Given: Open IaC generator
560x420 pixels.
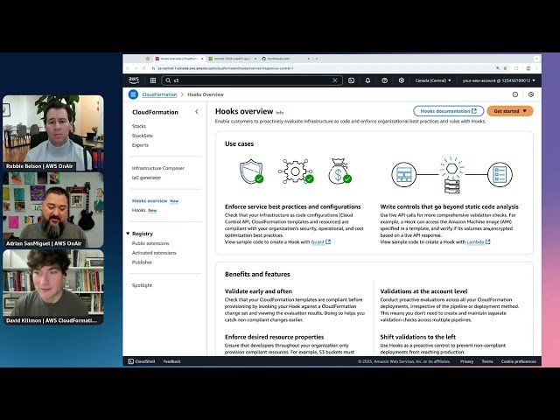Looking at the screenshot, I should coord(146,178).
